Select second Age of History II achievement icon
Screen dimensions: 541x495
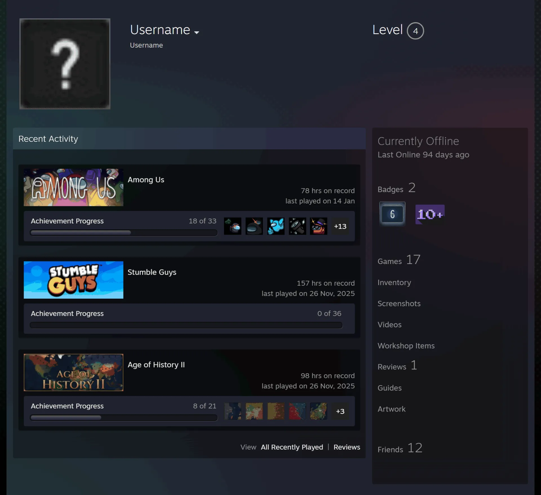pos(254,411)
